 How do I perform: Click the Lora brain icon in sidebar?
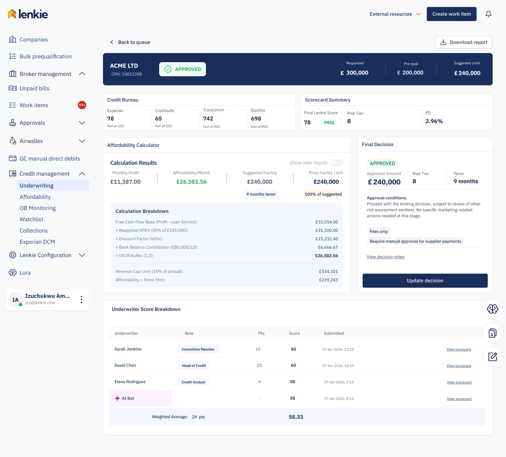(13, 273)
